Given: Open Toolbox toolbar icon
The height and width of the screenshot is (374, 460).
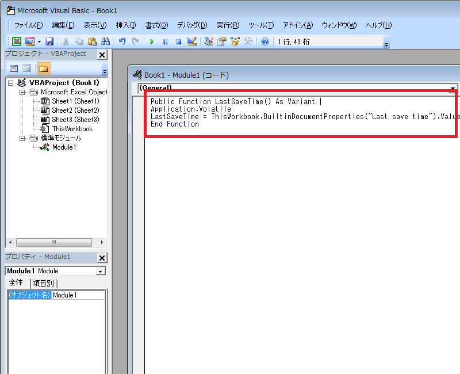Looking at the screenshot, I should 248,41.
